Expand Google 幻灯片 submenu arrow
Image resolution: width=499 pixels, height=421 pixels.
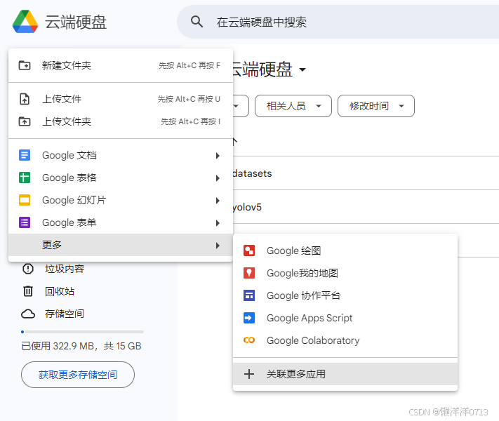[x=218, y=201]
